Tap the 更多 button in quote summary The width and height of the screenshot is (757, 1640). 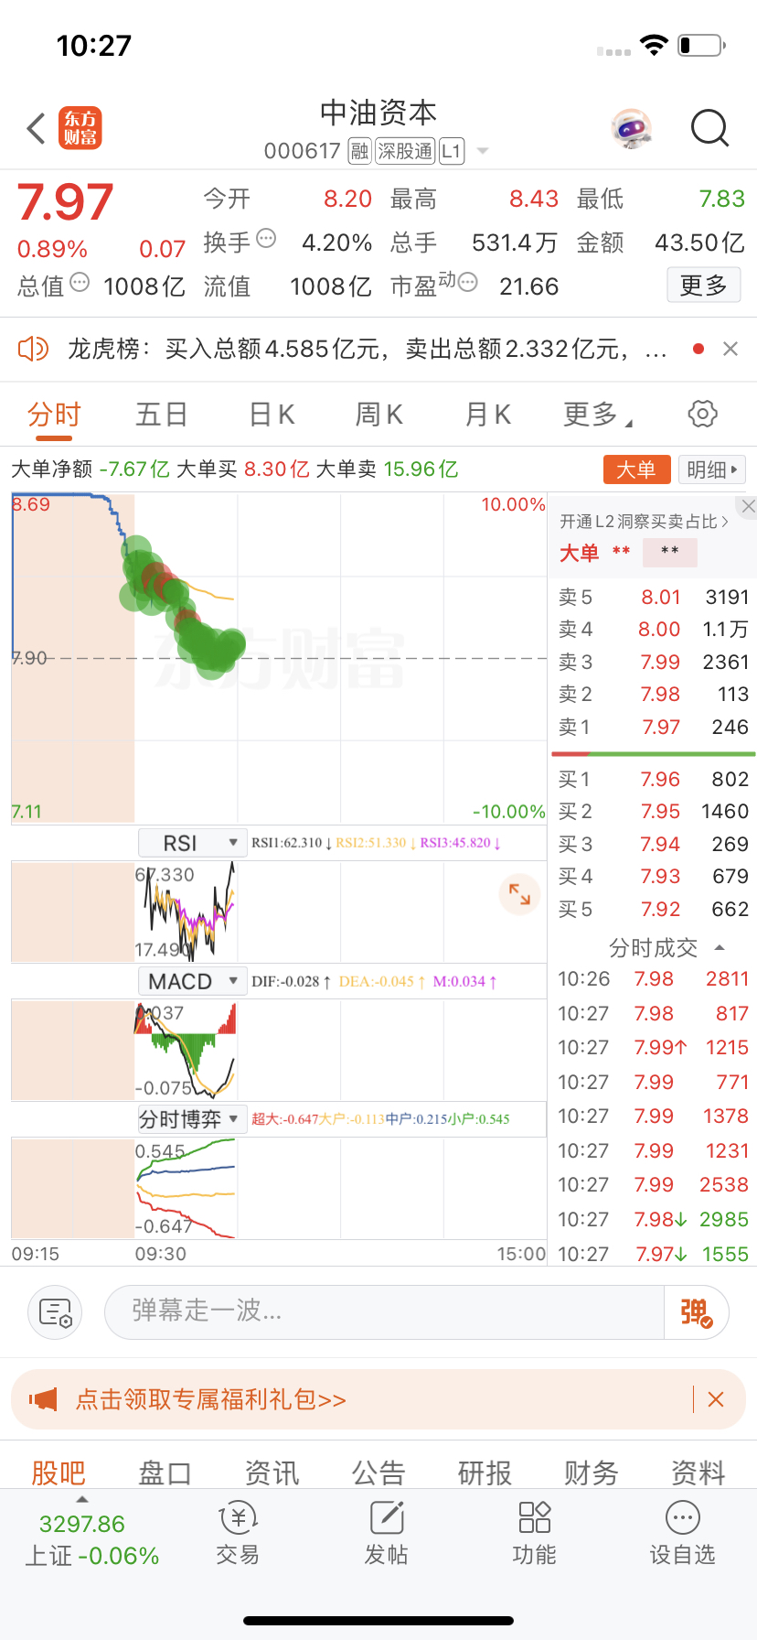pyautogui.click(x=703, y=286)
